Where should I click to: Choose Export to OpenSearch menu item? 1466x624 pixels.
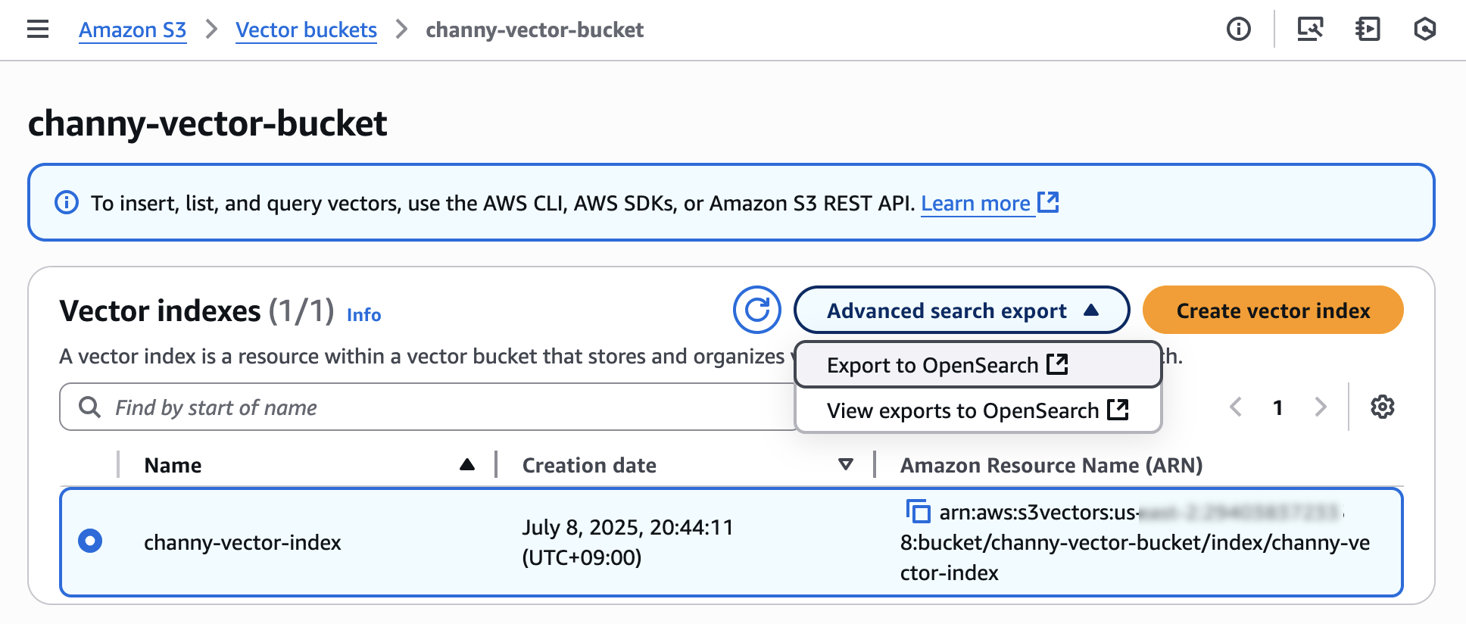[947, 365]
